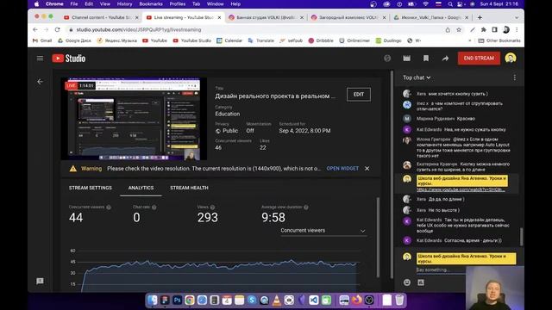
Task: Open Spotlight search in the menu bar
Action: pos(450,4)
